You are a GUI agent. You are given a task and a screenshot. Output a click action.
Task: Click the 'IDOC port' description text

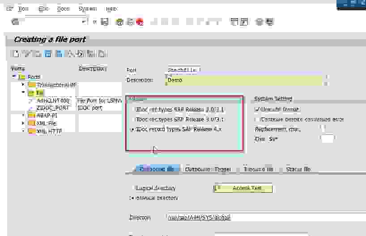[90, 108]
